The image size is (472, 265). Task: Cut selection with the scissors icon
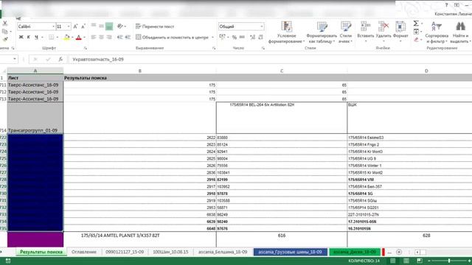pyautogui.click(x=5, y=23)
